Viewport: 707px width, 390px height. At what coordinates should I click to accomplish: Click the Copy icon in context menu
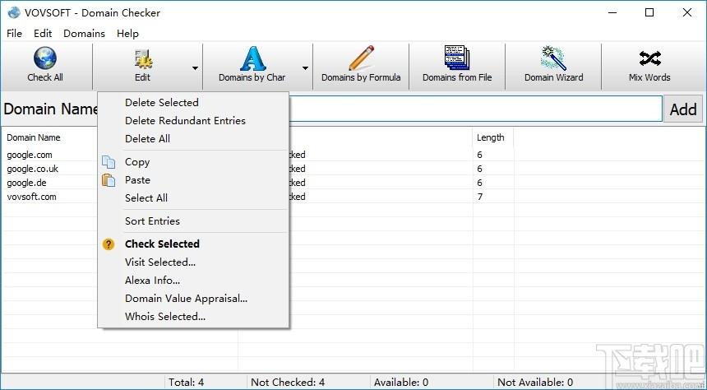(109, 162)
